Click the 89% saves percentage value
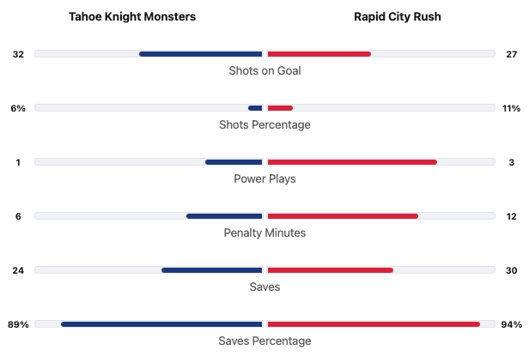529x356 pixels. point(18,324)
